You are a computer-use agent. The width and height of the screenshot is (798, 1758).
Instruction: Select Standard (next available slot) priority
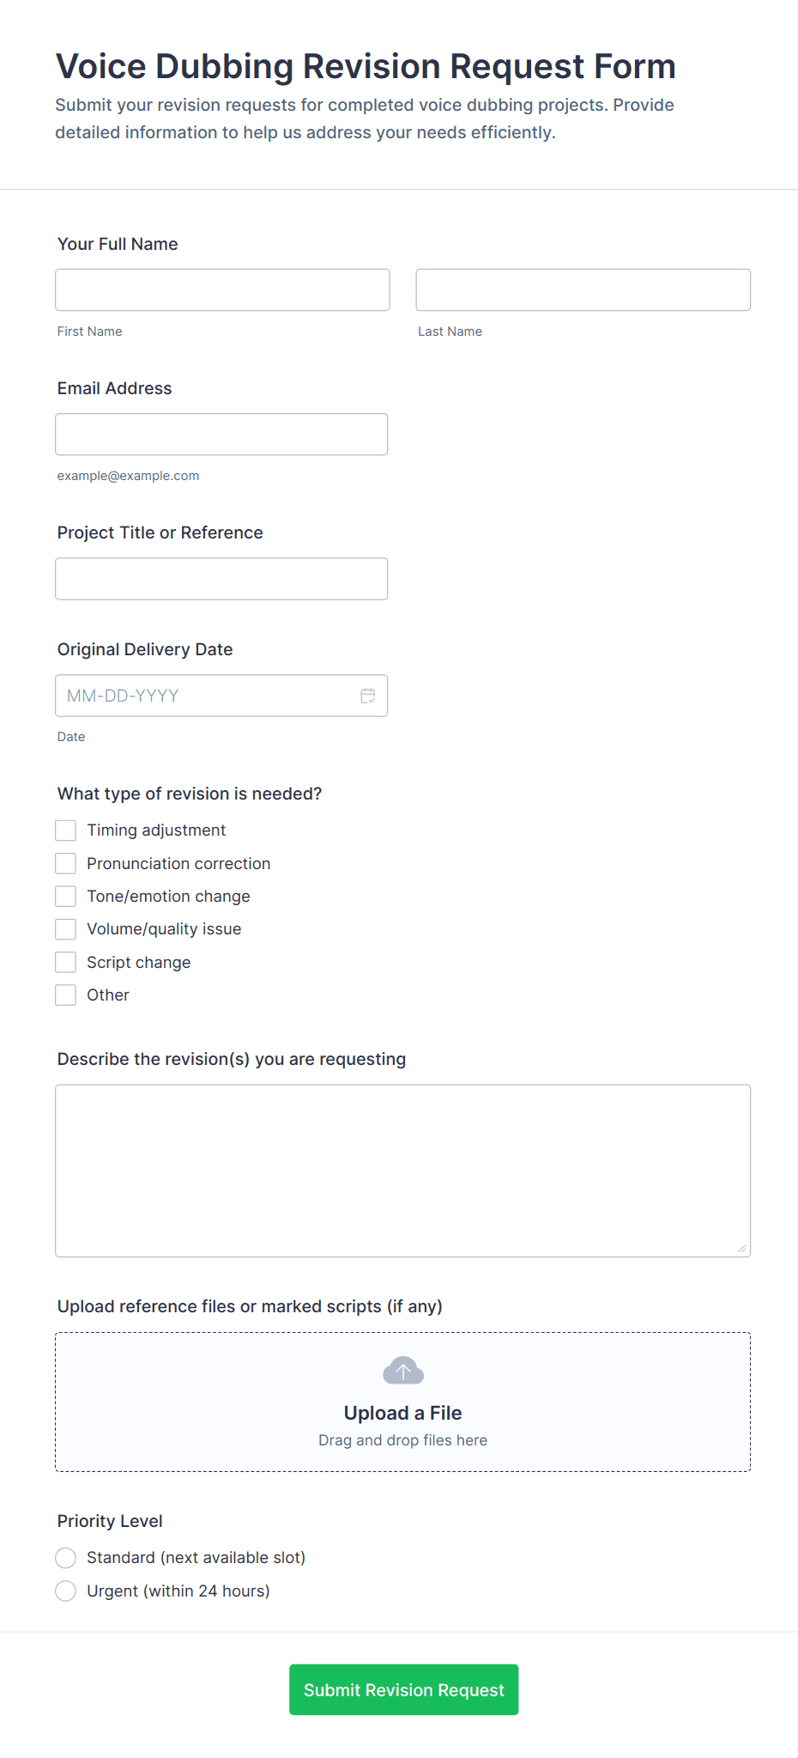pyautogui.click(x=66, y=1558)
